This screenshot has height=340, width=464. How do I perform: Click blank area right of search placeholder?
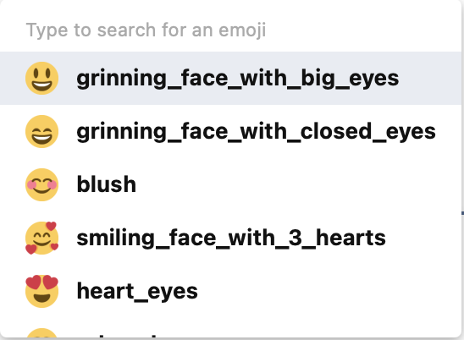tap(364, 30)
